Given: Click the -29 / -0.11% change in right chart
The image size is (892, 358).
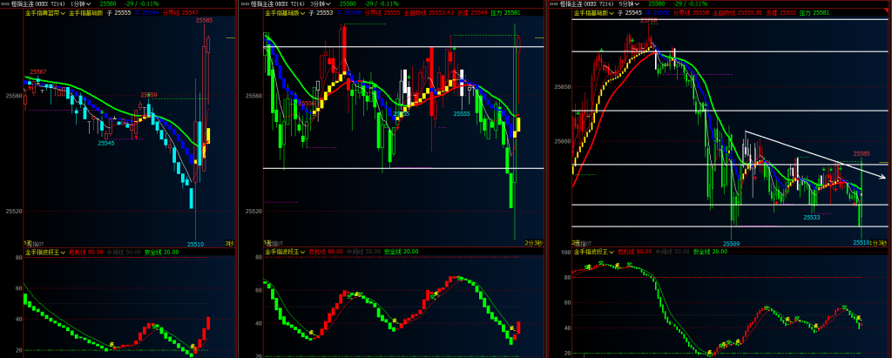Looking at the screenshot, I should pyautogui.click(x=692, y=3).
